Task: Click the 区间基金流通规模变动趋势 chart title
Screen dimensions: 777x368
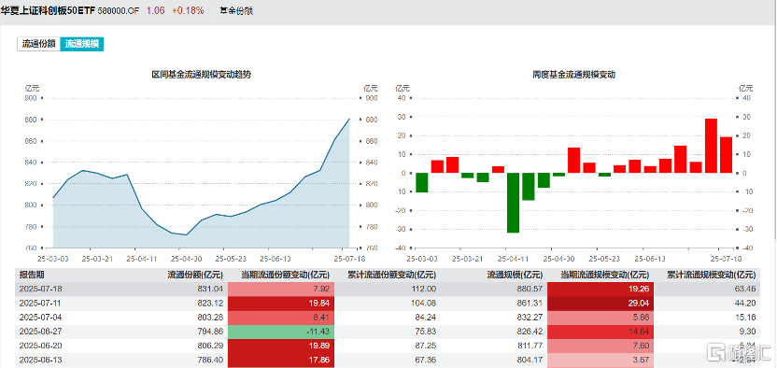Action: point(201,75)
